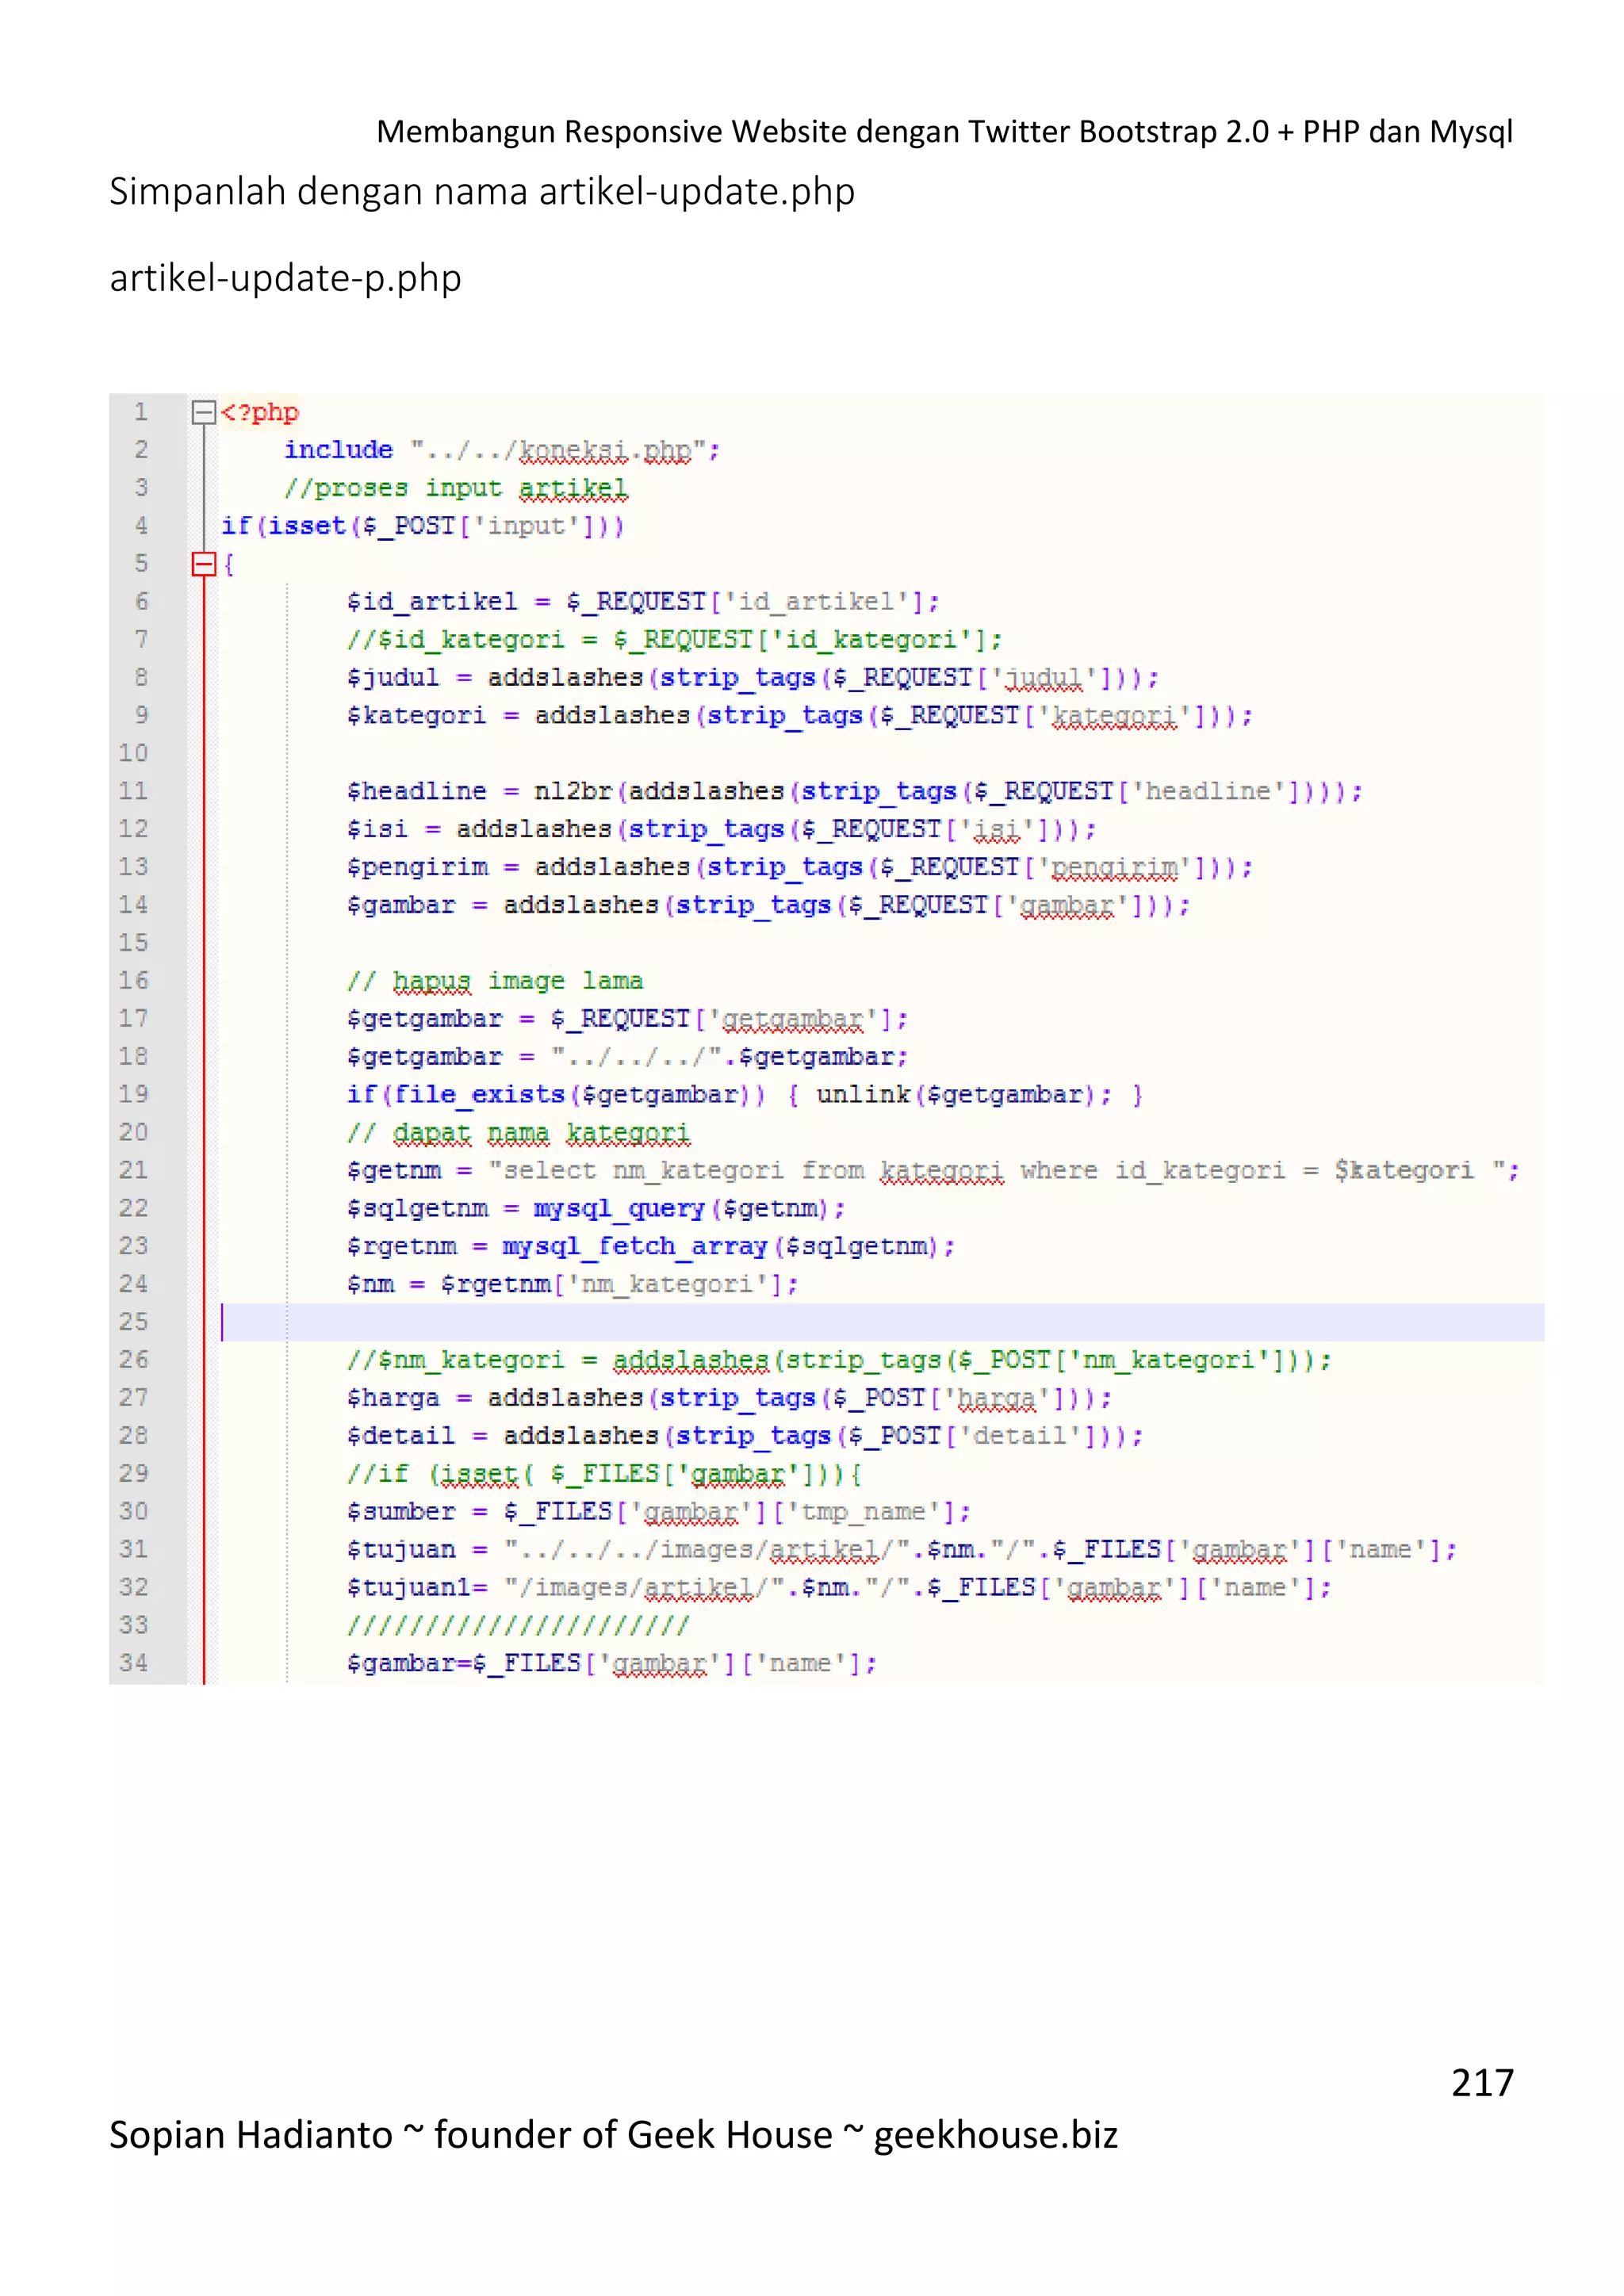
Task: Collapse the <?php fold marker on line 1
Action: (204, 412)
